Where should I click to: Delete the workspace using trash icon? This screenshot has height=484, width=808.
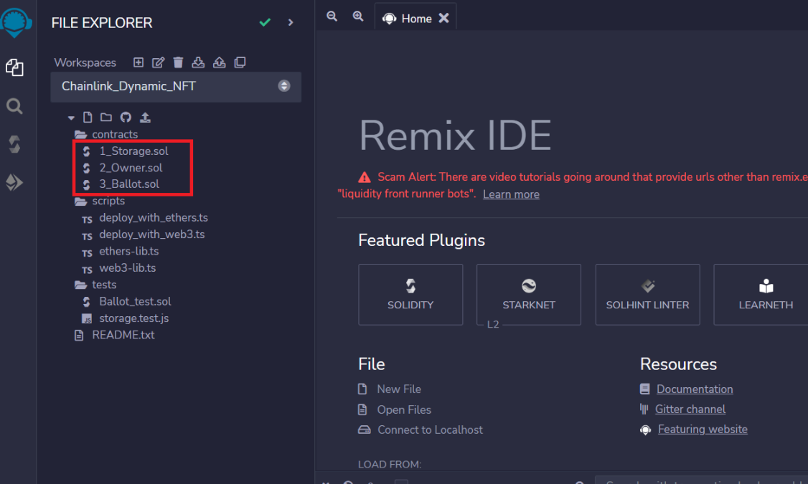tap(179, 62)
